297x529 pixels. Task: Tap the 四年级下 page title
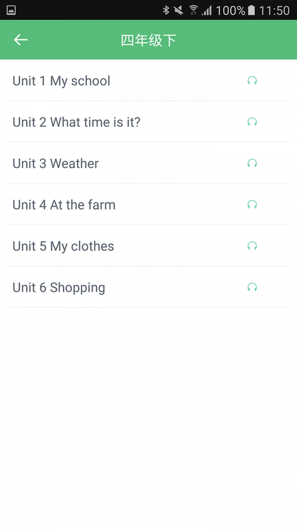tap(148, 40)
